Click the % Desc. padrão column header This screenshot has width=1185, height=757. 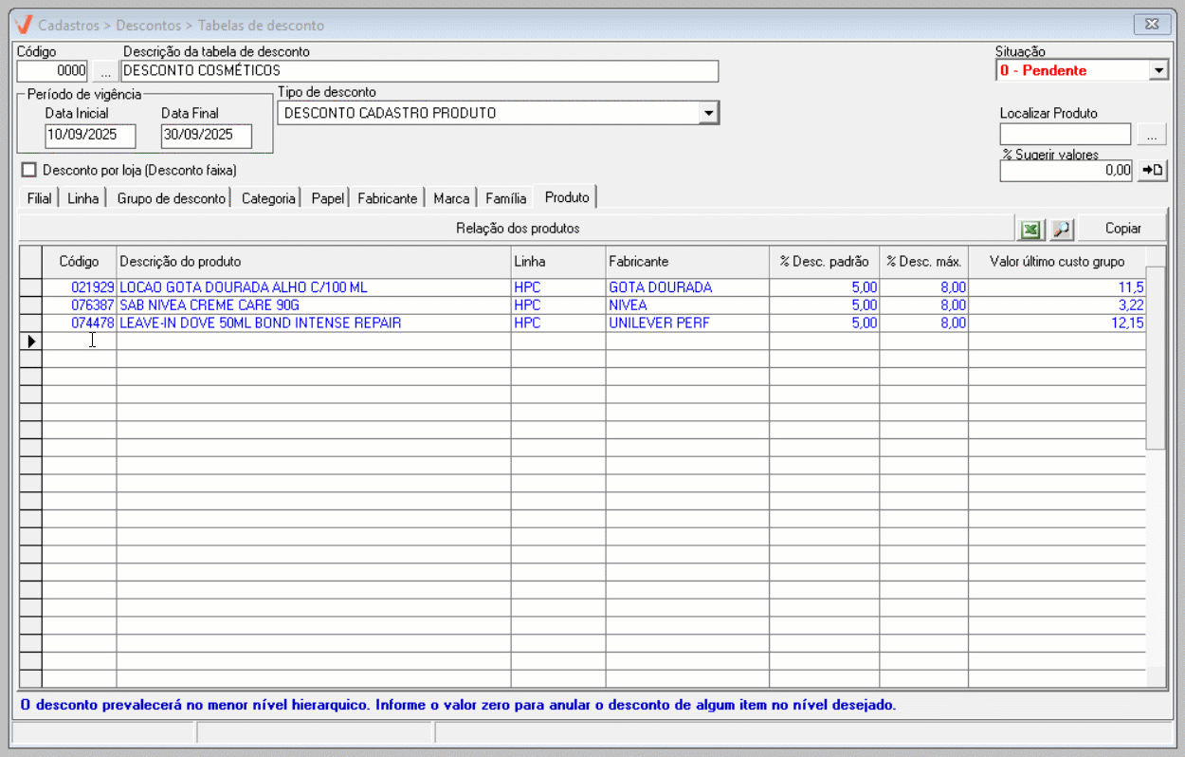coord(823,262)
